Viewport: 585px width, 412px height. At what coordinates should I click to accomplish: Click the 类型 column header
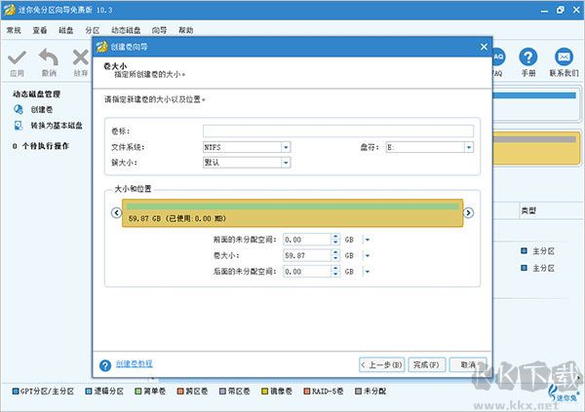coord(528,210)
